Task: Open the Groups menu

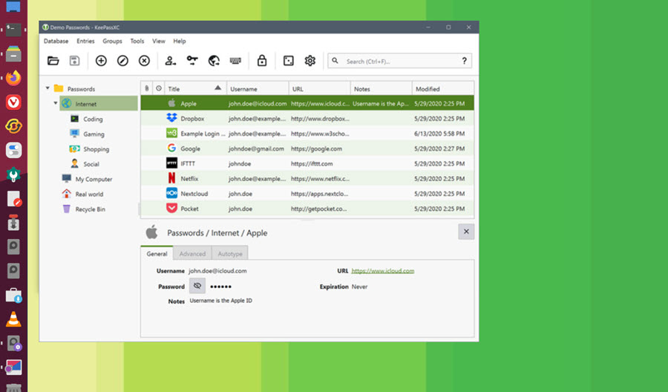Action: 112,41
